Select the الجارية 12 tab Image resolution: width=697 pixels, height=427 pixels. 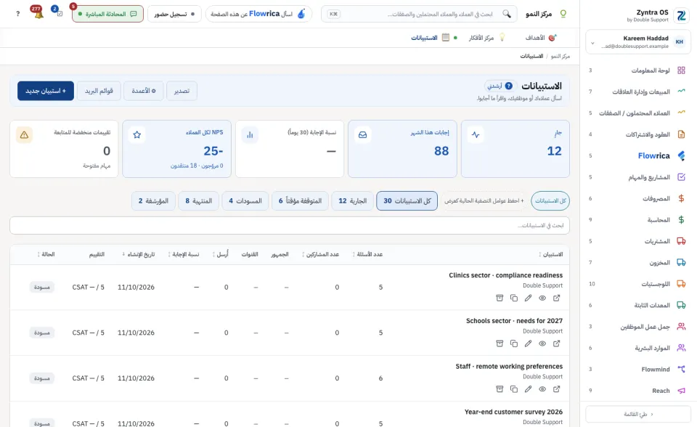tap(353, 201)
